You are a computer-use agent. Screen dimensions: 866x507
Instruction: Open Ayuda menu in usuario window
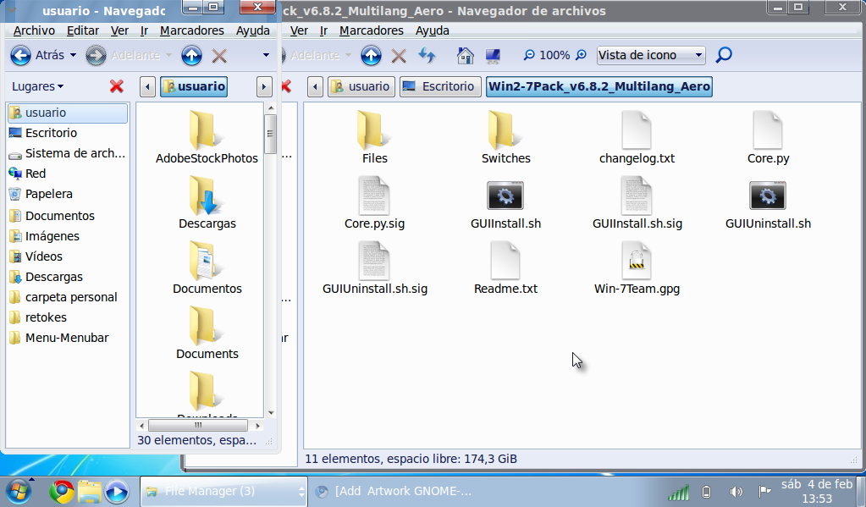coord(253,31)
